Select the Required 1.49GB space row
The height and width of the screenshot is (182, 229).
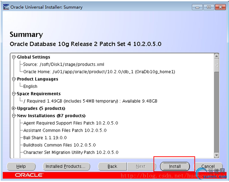tap(90, 101)
